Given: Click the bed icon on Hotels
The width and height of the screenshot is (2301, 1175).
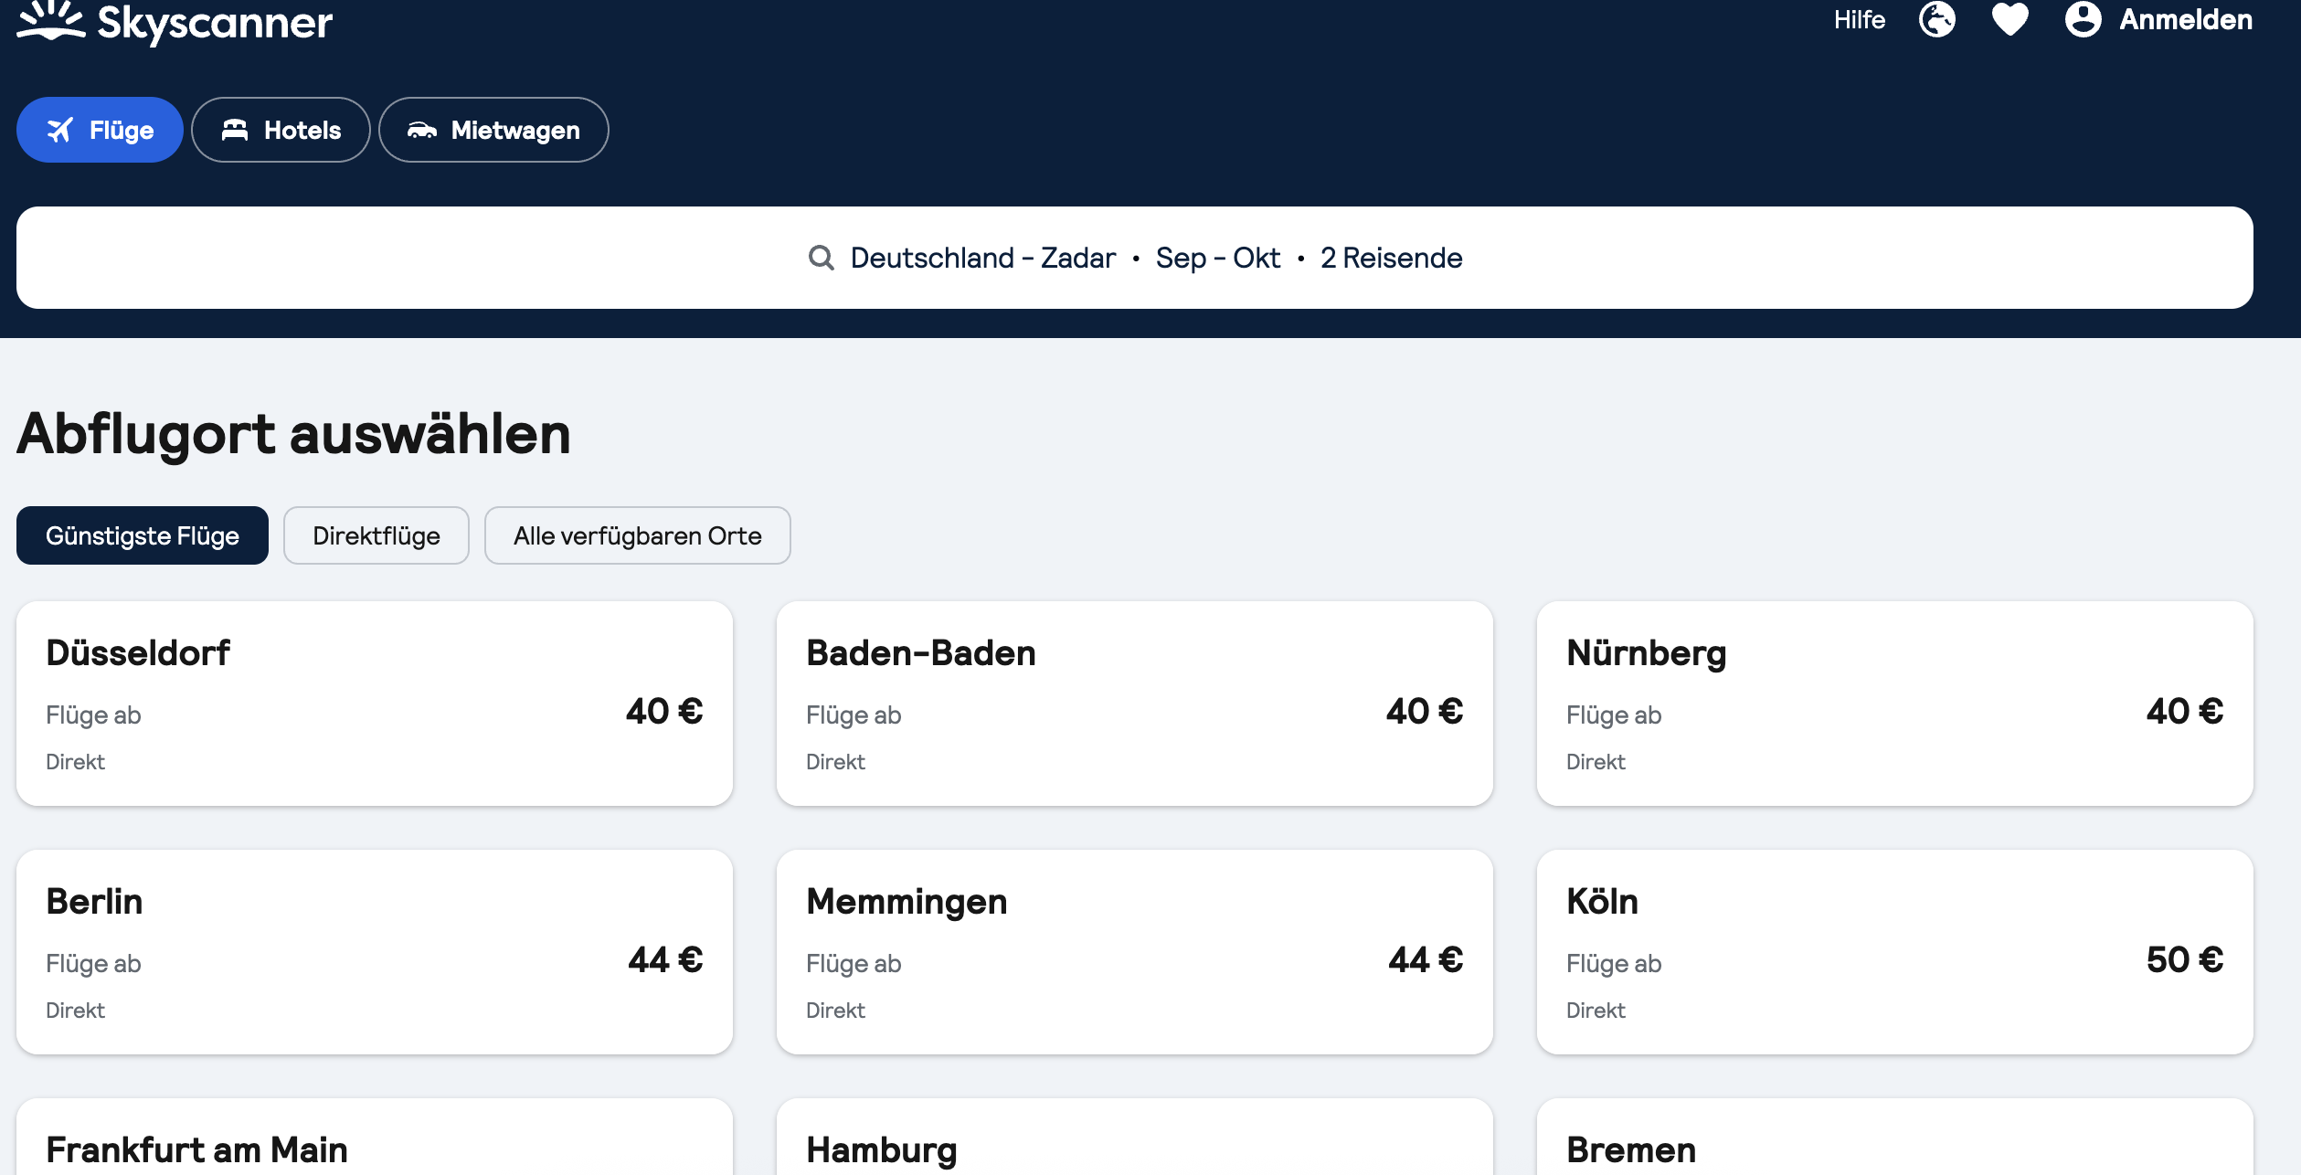Looking at the screenshot, I should [235, 131].
